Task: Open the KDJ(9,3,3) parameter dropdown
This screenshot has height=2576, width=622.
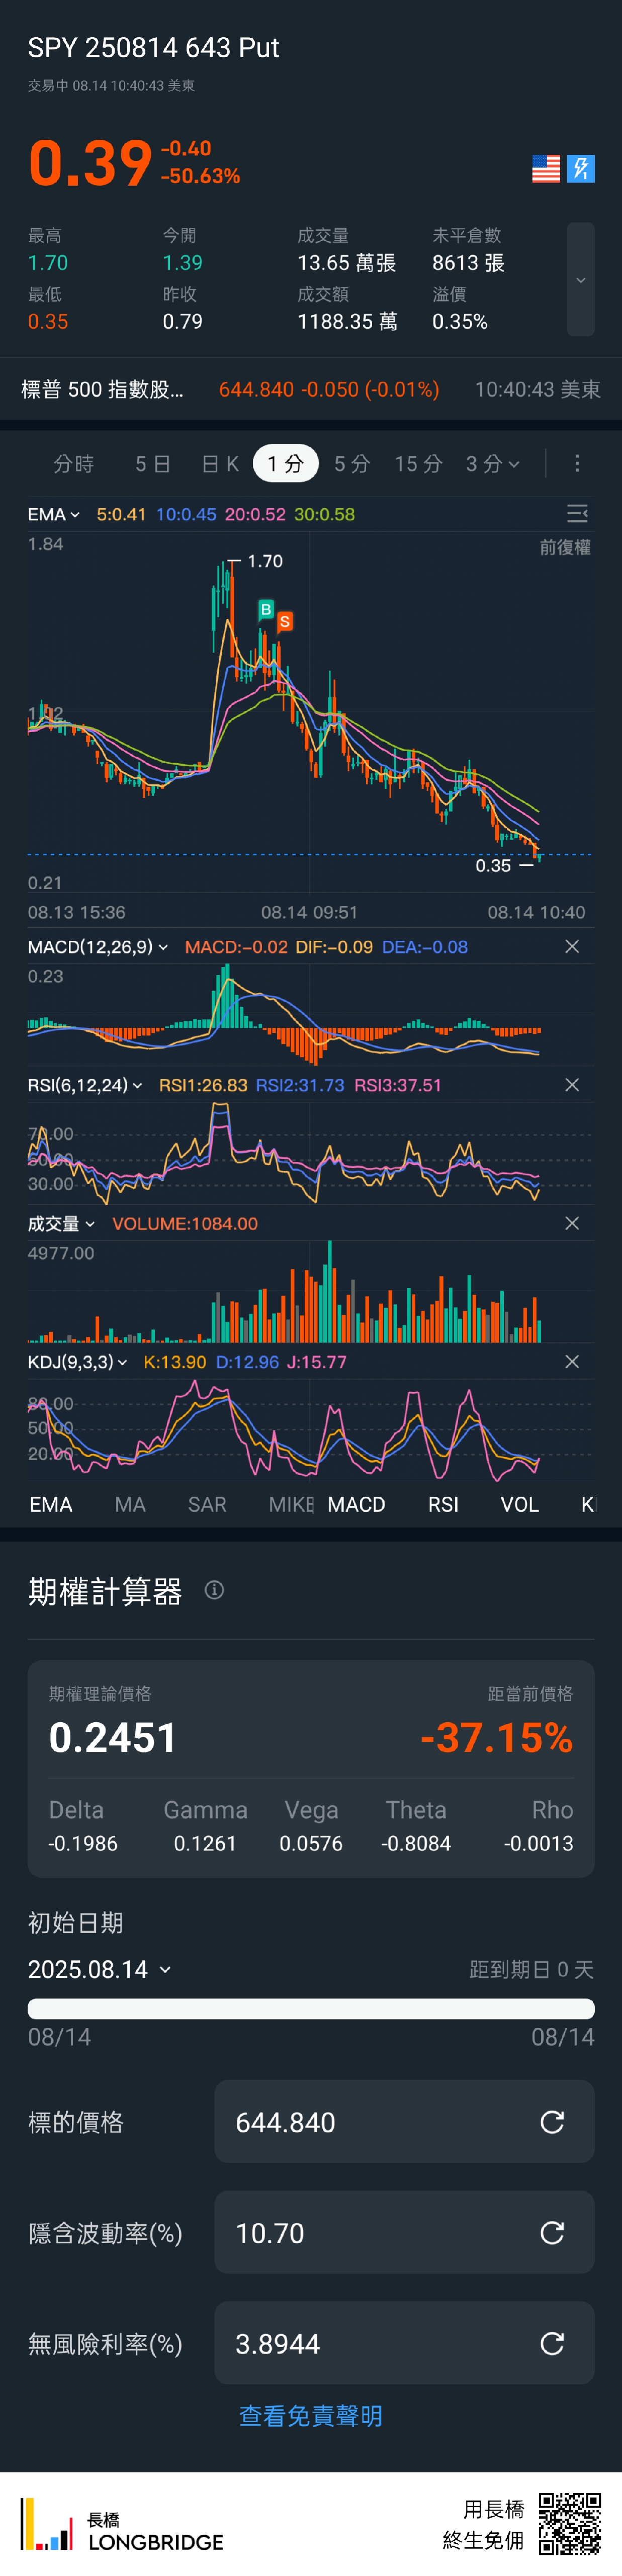Action: click(78, 1362)
